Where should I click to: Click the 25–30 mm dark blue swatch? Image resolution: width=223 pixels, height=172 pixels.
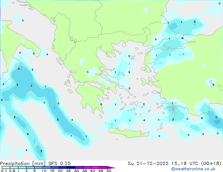(71, 167)
